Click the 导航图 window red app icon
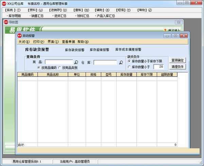 tap(6, 22)
